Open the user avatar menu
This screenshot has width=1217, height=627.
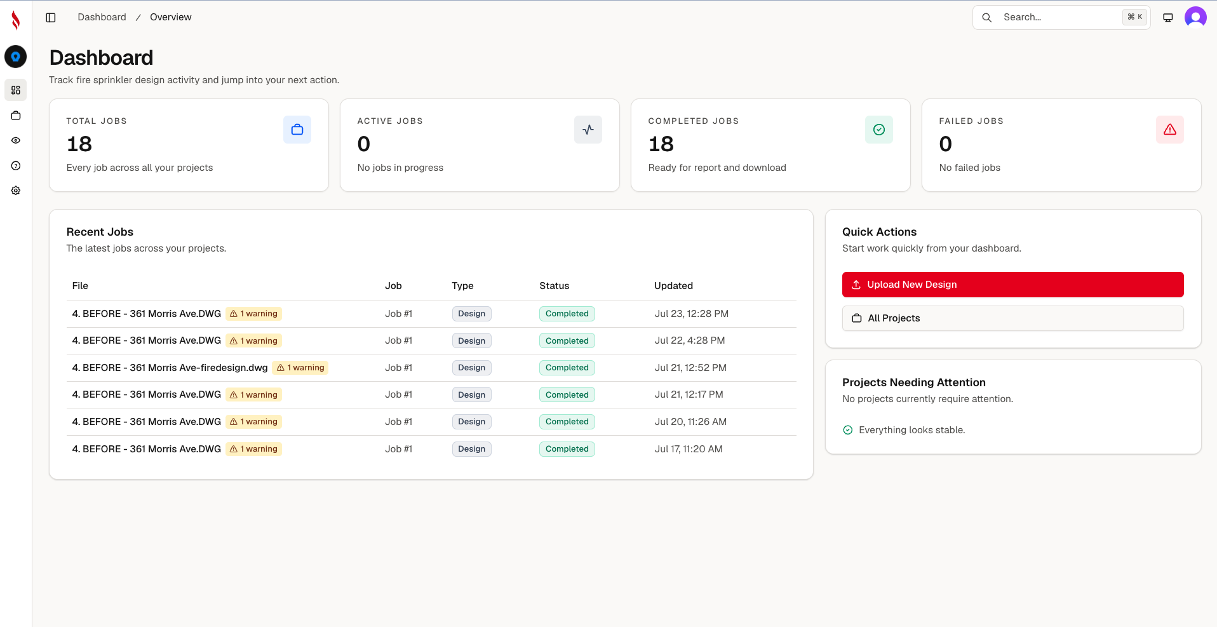pyautogui.click(x=1195, y=17)
